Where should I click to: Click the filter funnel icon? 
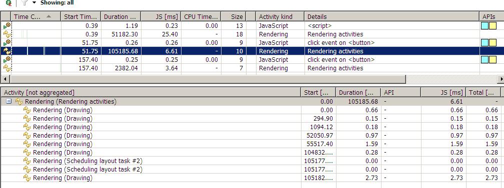tap(24, 3)
